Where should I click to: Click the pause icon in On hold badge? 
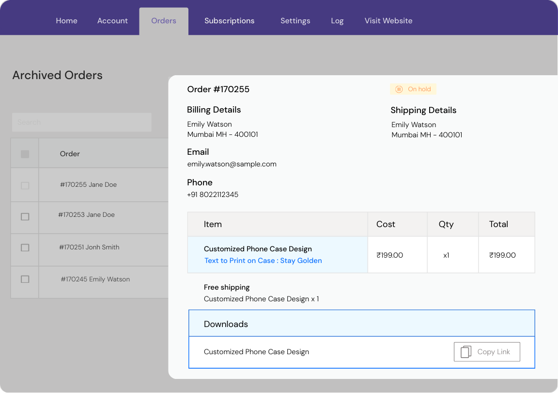coord(399,89)
